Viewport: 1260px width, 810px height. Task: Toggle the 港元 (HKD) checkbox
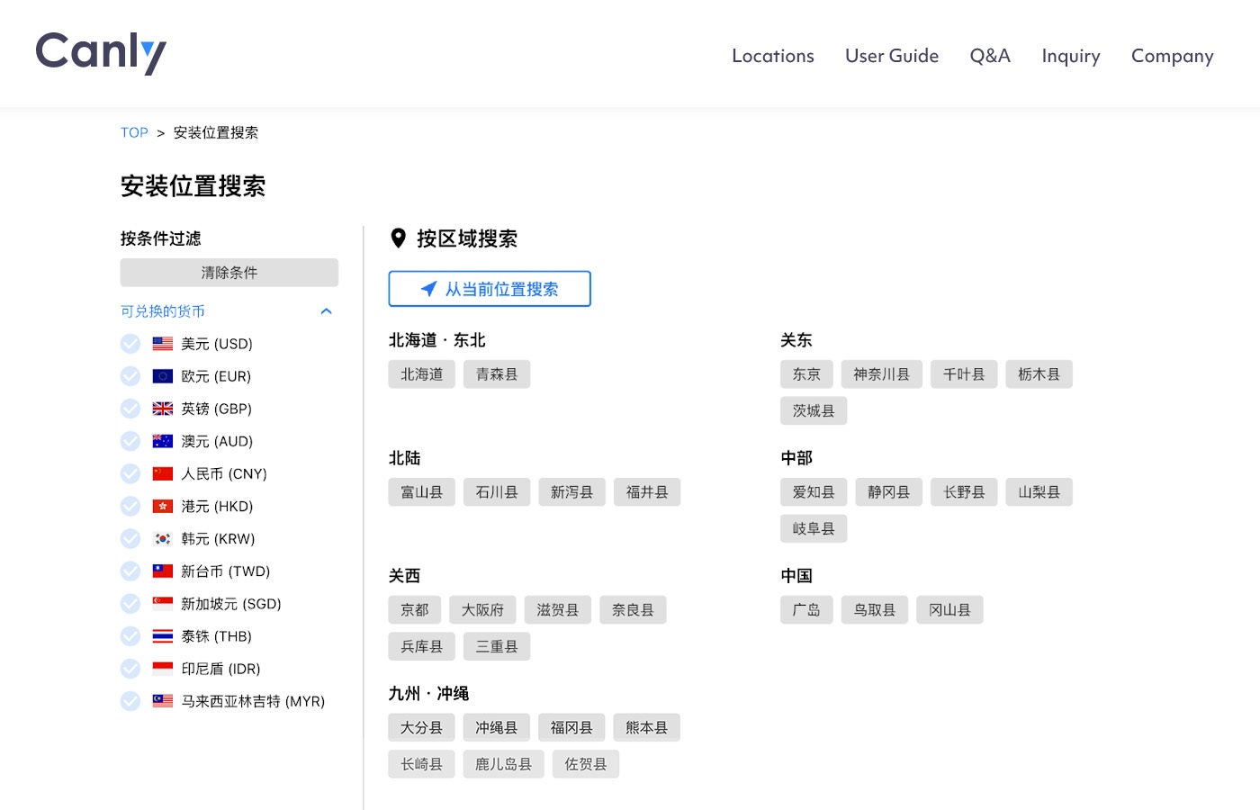(x=130, y=506)
